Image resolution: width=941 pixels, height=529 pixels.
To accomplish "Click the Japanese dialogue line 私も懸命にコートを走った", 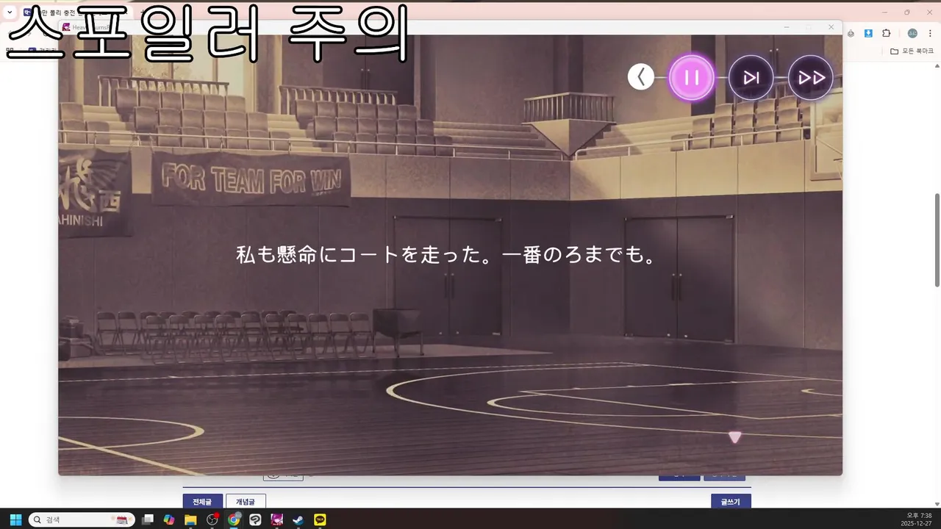I will (364, 255).
